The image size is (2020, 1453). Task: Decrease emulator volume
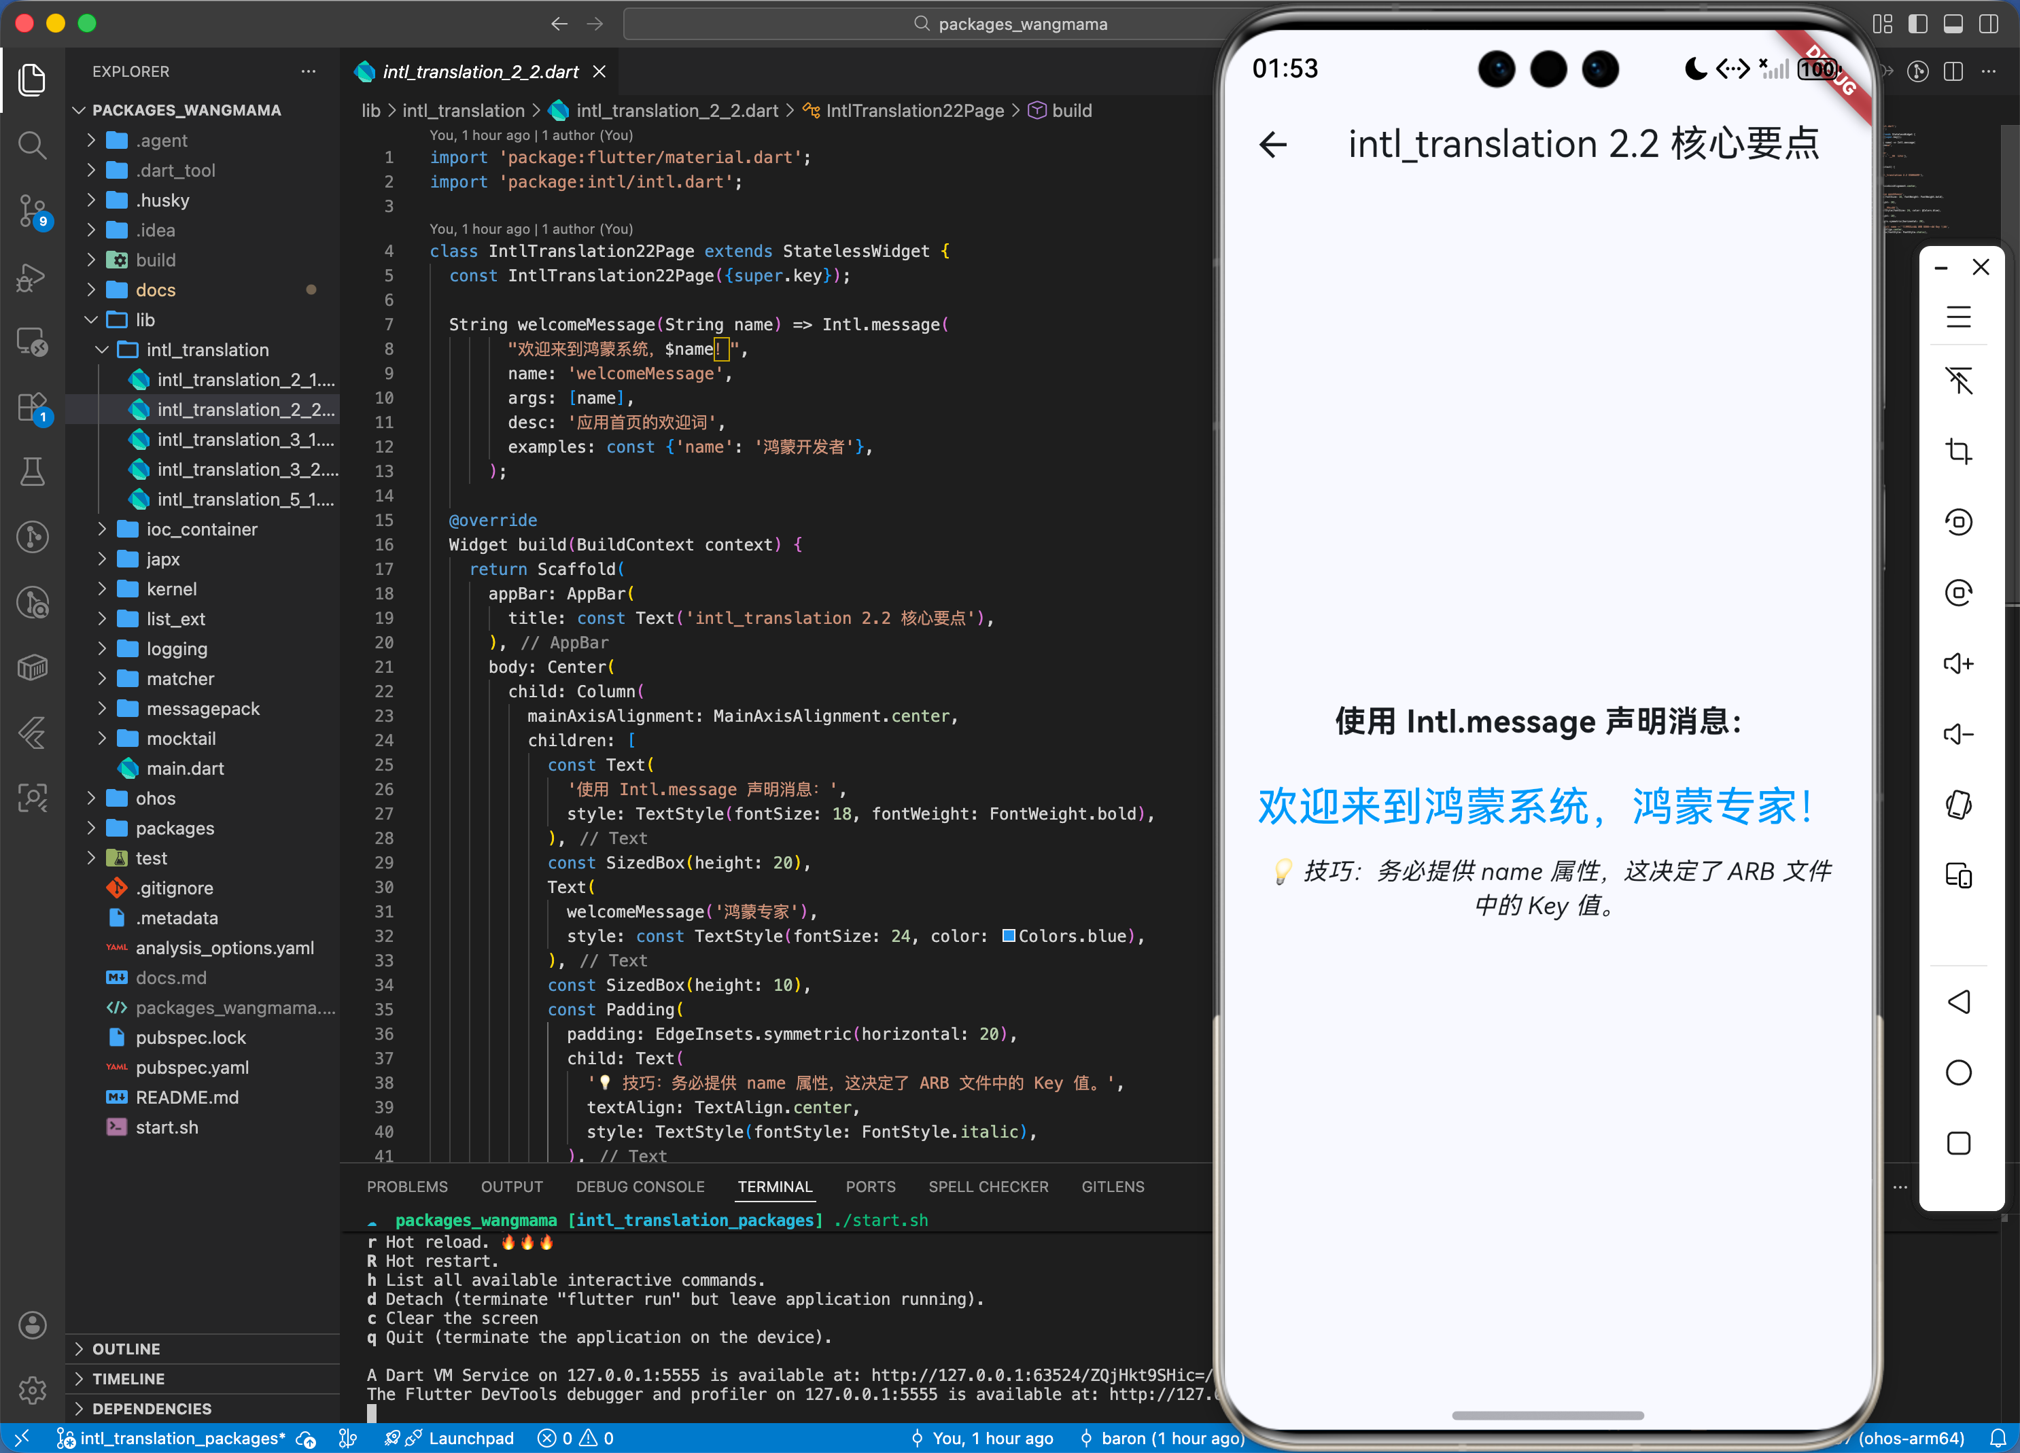[1957, 735]
